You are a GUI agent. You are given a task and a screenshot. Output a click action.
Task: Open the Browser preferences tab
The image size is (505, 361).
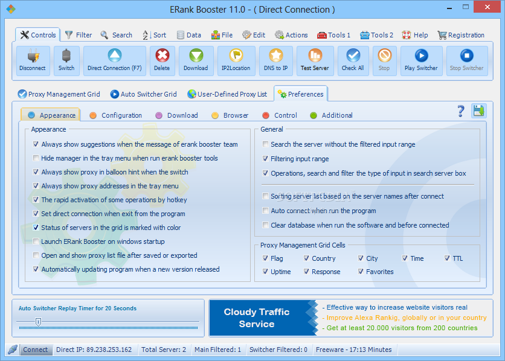point(230,115)
